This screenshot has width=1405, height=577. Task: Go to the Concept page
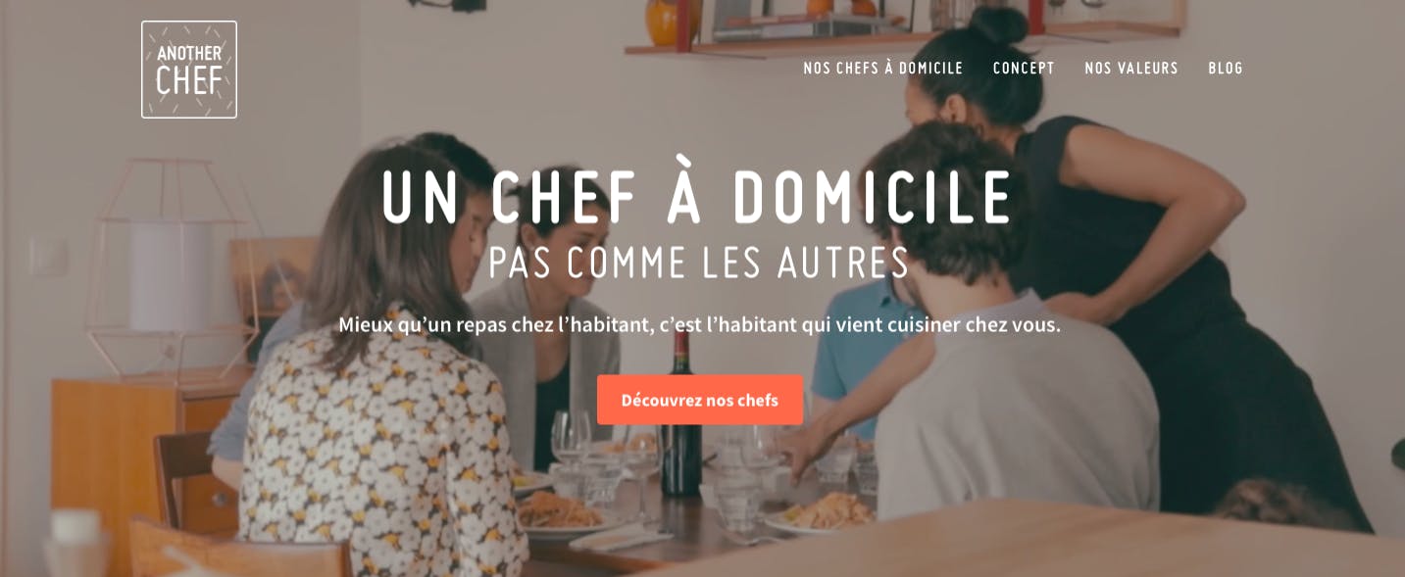pyautogui.click(x=1024, y=69)
